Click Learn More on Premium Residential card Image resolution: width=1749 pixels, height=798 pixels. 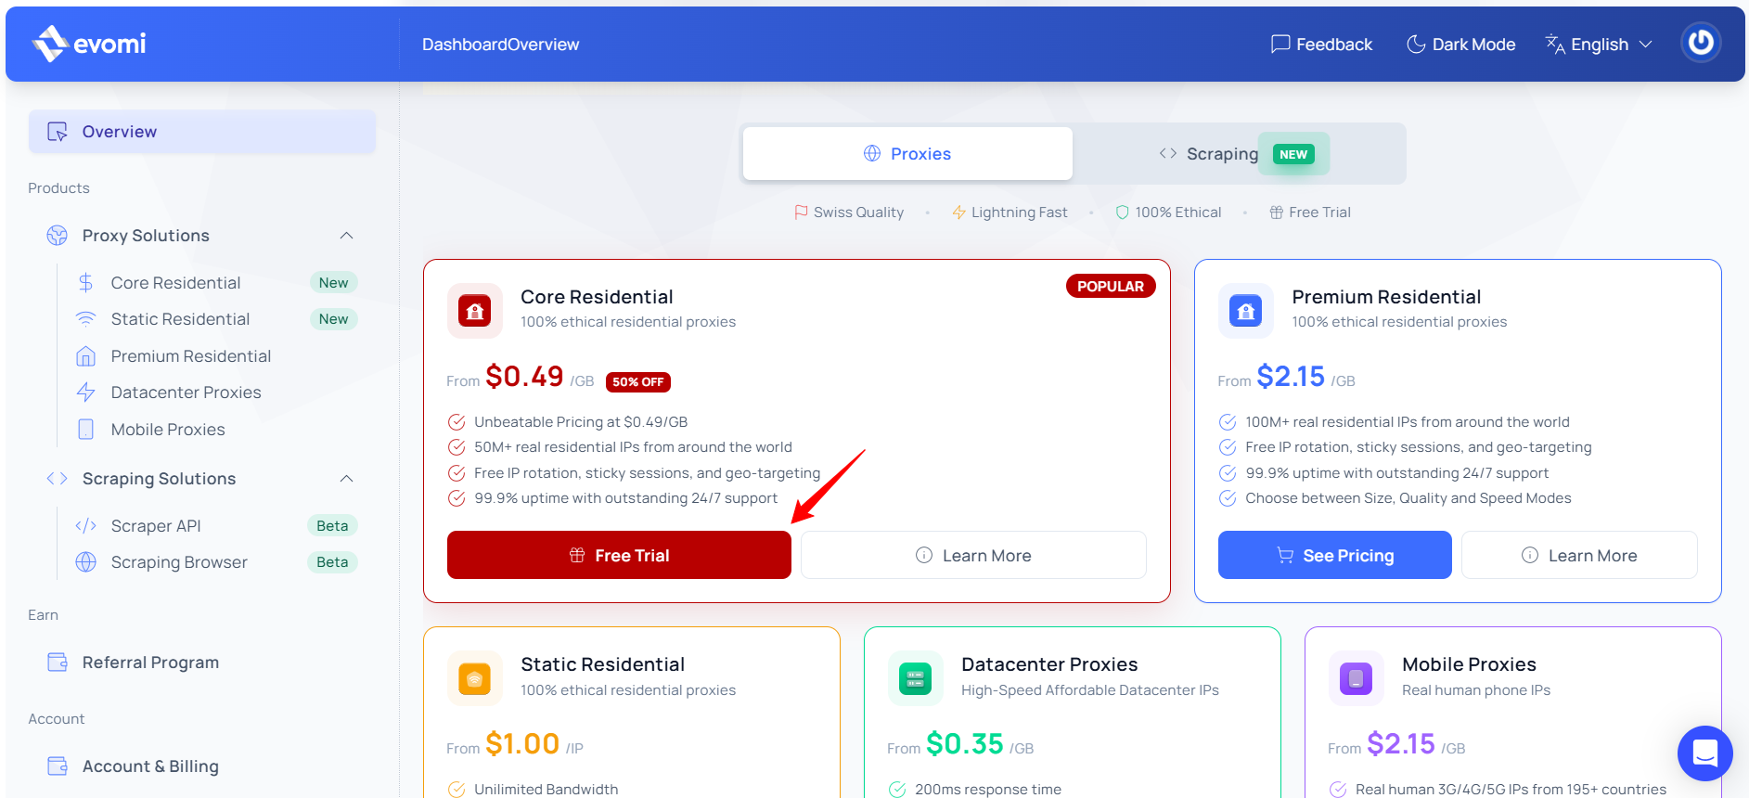tap(1579, 555)
